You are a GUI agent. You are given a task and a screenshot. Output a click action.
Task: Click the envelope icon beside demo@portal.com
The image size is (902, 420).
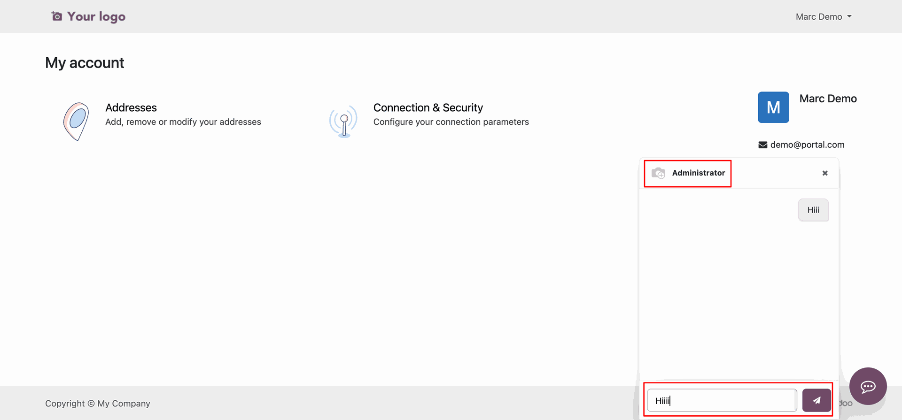click(763, 145)
